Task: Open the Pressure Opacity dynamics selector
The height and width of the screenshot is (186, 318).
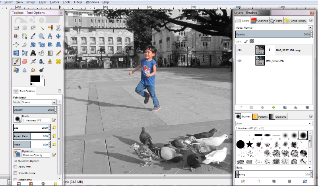Action: pos(17,153)
